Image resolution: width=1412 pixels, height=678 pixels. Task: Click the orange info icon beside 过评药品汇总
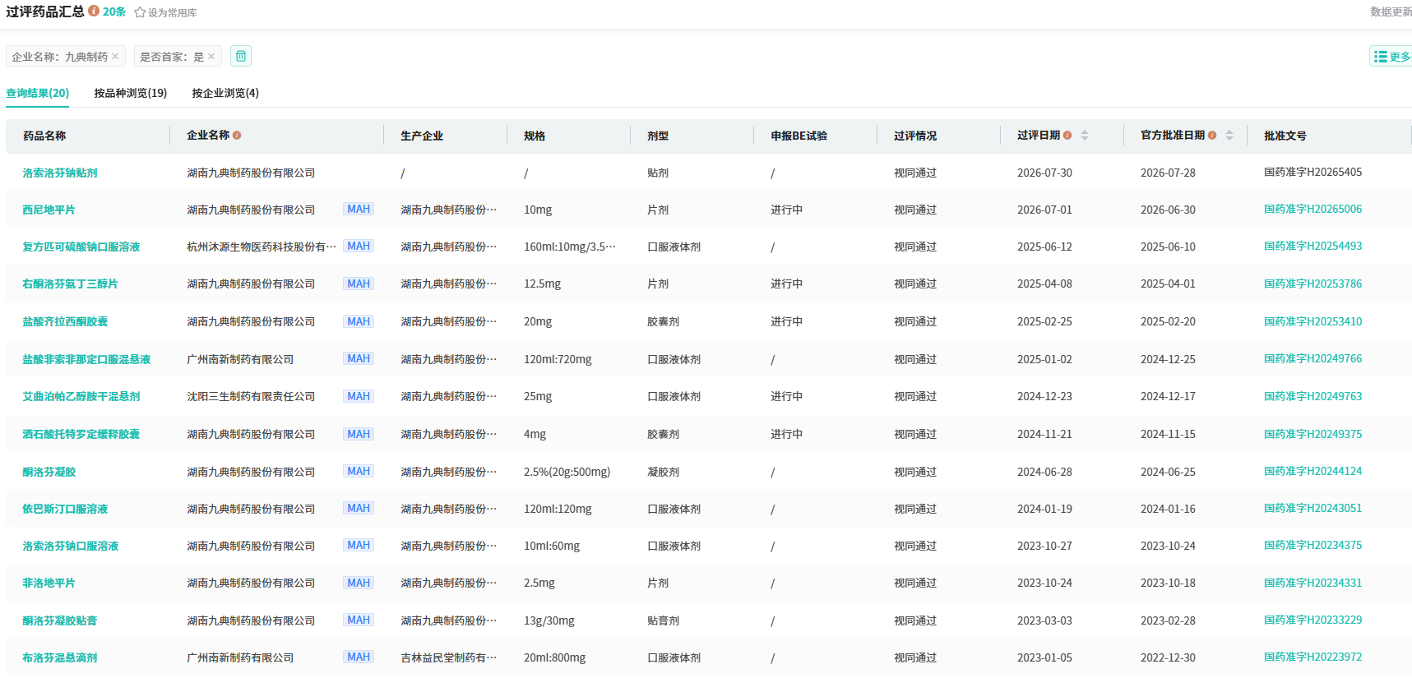(94, 12)
